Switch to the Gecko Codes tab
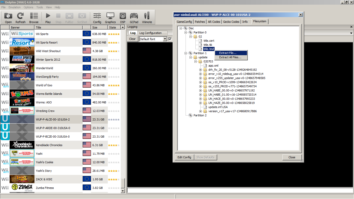 pyautogui.click(x=231, y=22)
